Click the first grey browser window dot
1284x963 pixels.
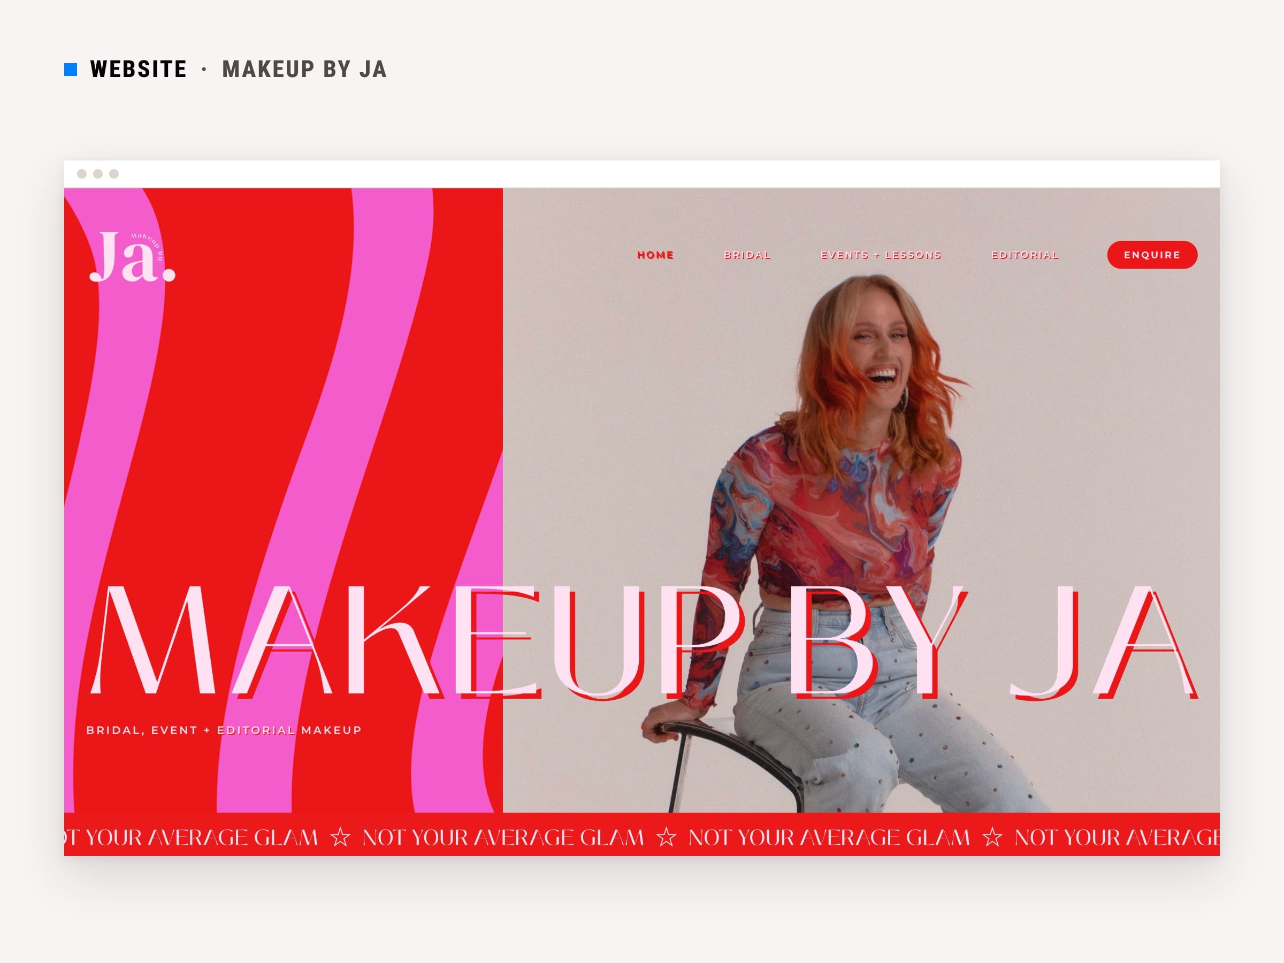pyautogui.click(x=82, y=173)
